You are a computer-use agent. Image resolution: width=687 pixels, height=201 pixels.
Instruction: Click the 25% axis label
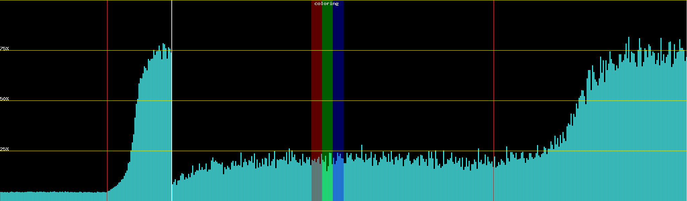click(4, 149)
